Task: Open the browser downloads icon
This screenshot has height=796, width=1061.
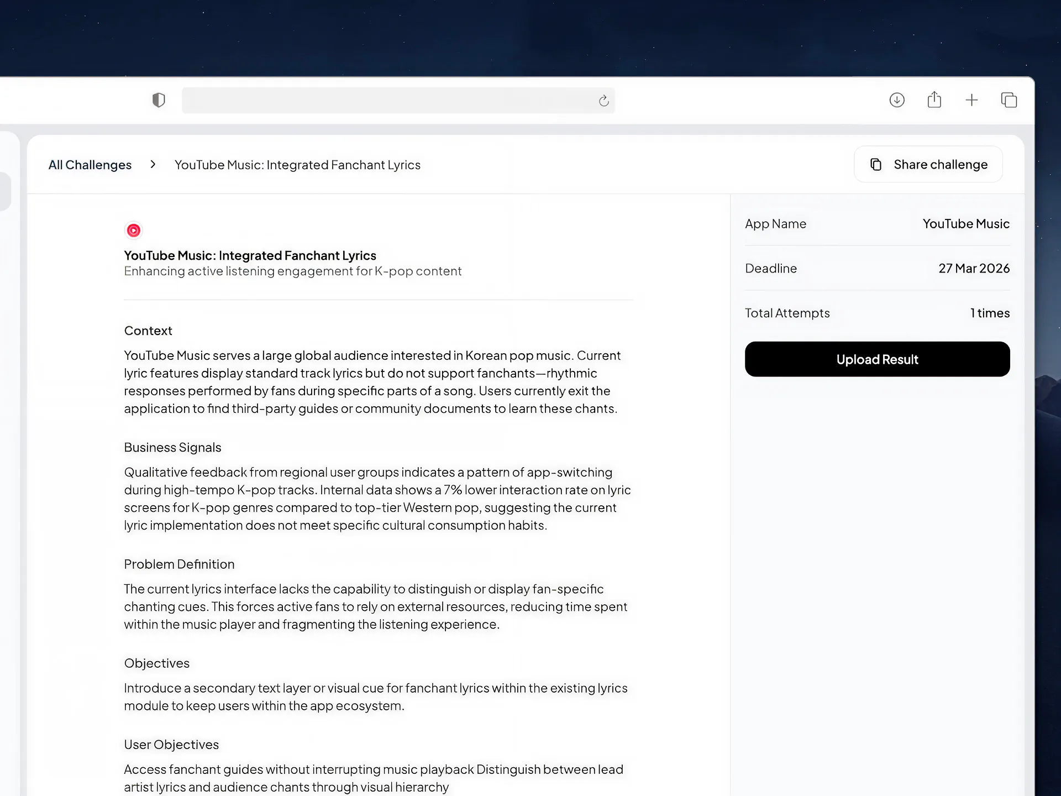Action: (x=897, y=100)
